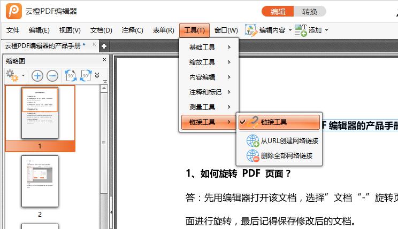This screenshot has width=398, height=229.
Task: Expand the gear settings dropdown arrow
Action: (23, 75)
